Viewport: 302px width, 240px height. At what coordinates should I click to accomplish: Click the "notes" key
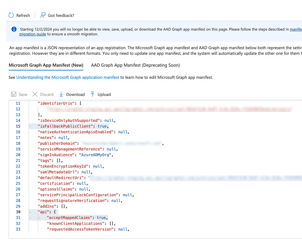click(x=46, y=138)
